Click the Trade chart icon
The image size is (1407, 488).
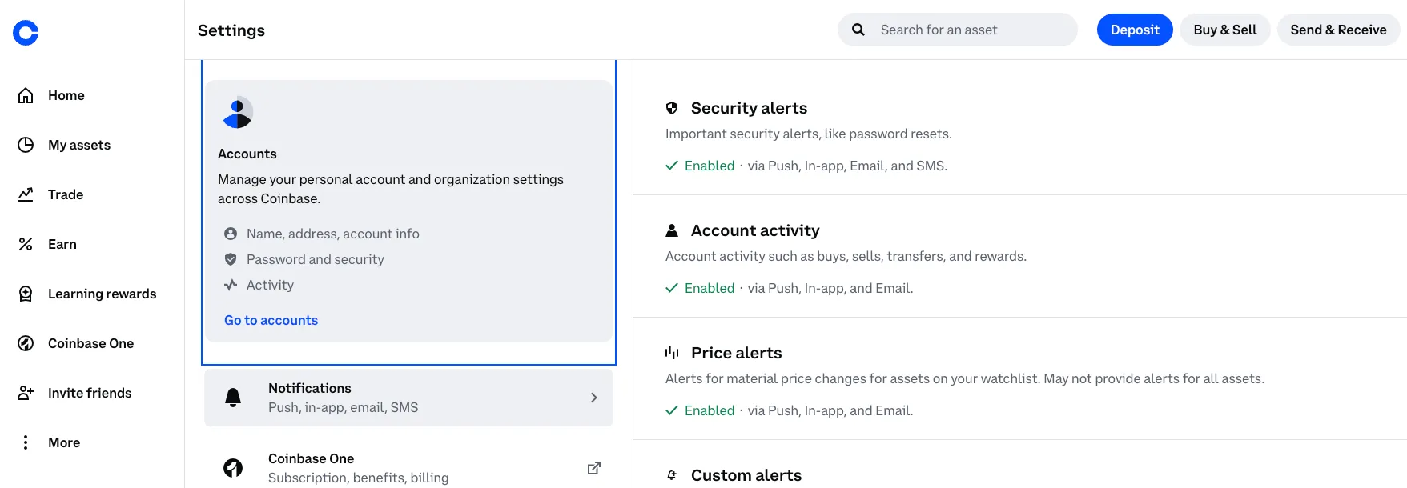point(26,194)
